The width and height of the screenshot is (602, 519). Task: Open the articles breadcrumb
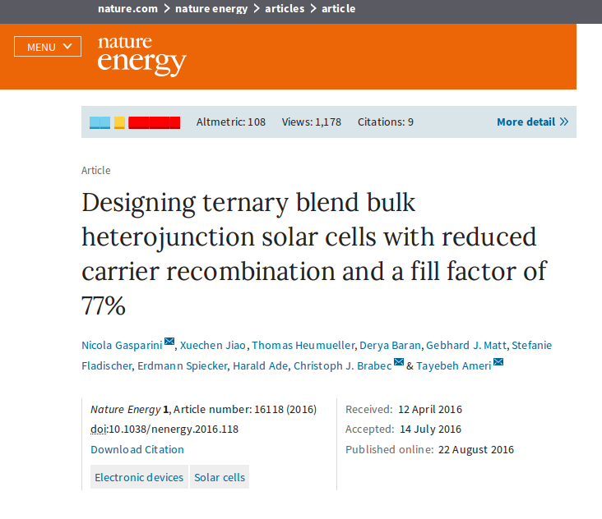coord(285,9)
